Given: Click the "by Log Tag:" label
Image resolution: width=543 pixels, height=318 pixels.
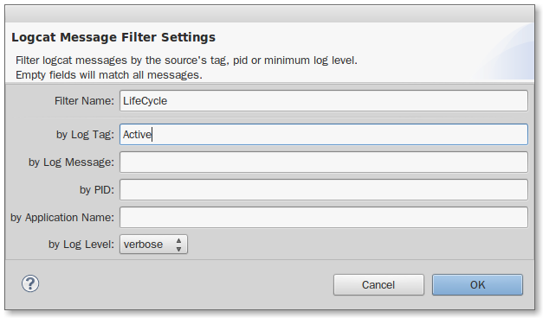Looking at the screenshot, I should 85,135.
